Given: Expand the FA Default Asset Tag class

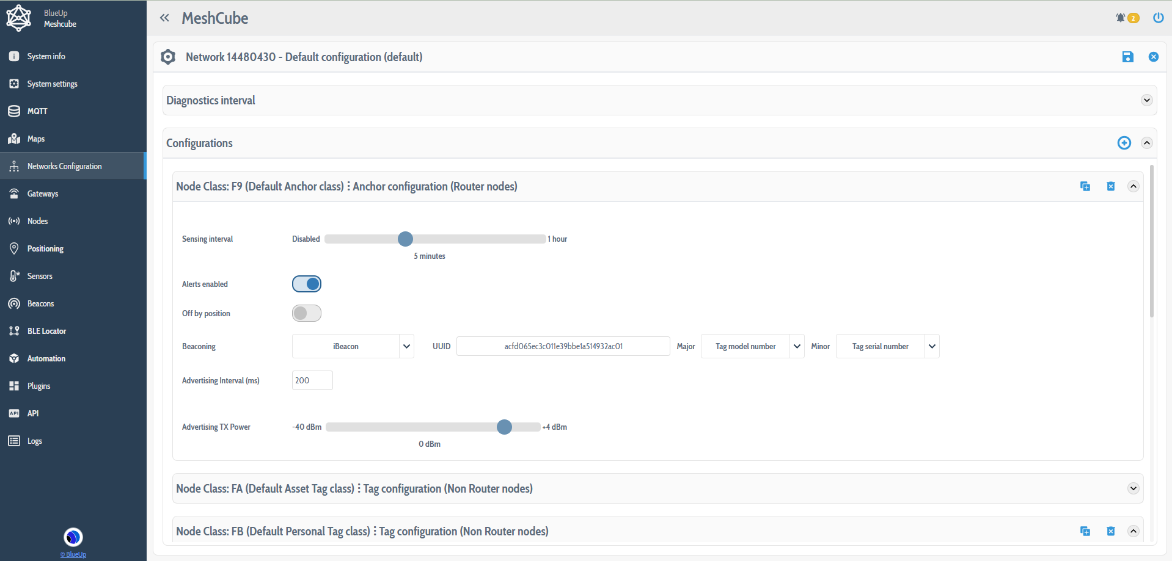Looking at the screenshot, I should tap(1133, 488).
